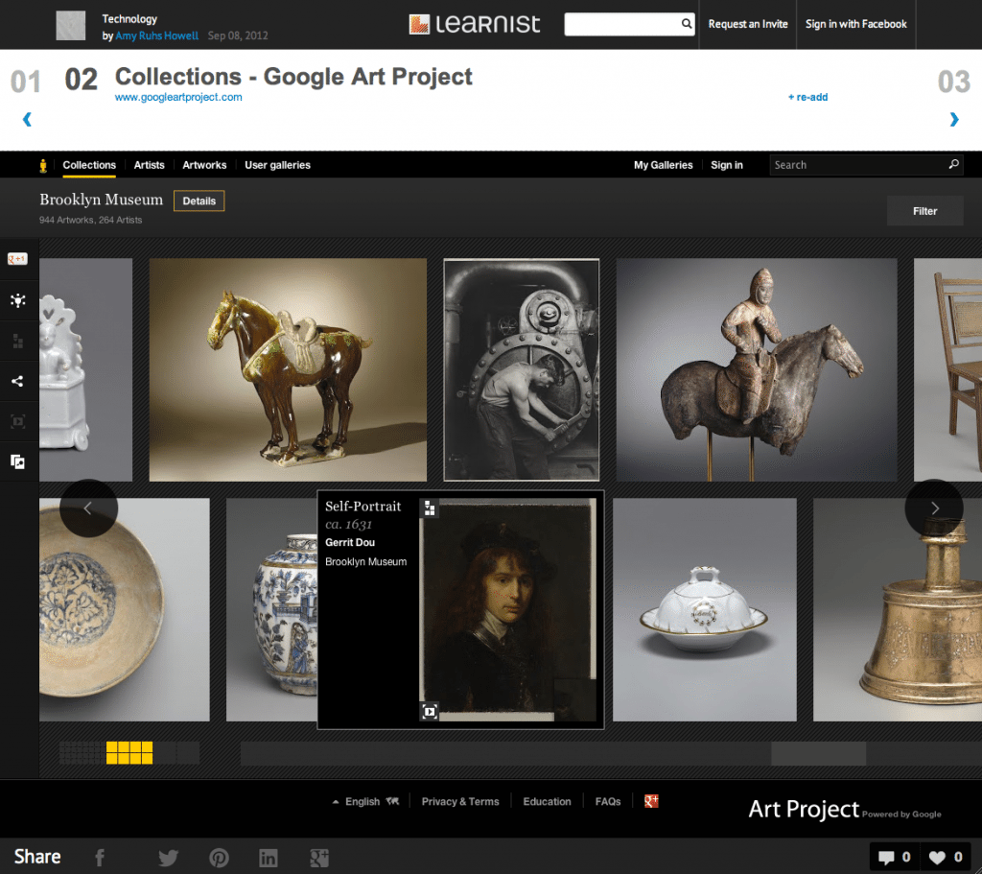Share on Pinterest icon

[219, 858]
